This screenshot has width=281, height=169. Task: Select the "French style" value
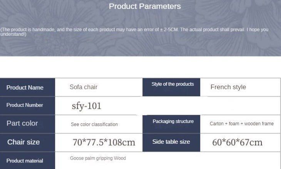tap(228, 87)
